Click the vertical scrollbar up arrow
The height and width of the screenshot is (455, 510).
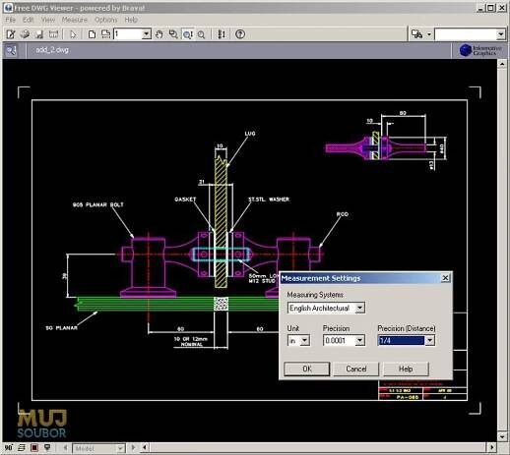pos(502,64)
